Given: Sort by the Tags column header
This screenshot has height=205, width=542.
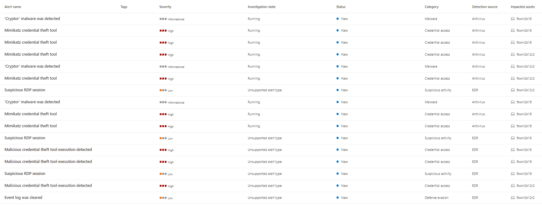Looking at the screenshot, I should coord(124,7).
